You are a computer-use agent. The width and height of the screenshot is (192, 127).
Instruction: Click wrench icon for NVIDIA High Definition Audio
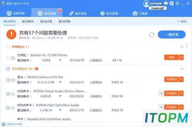(161, 107)
